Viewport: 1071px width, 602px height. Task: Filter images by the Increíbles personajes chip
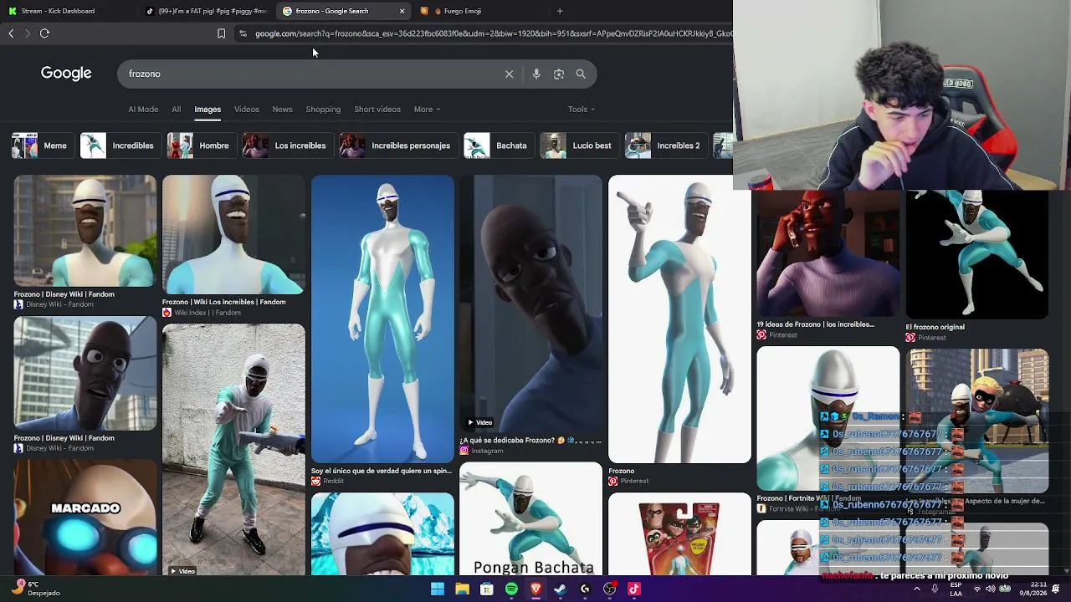(397, 145)
